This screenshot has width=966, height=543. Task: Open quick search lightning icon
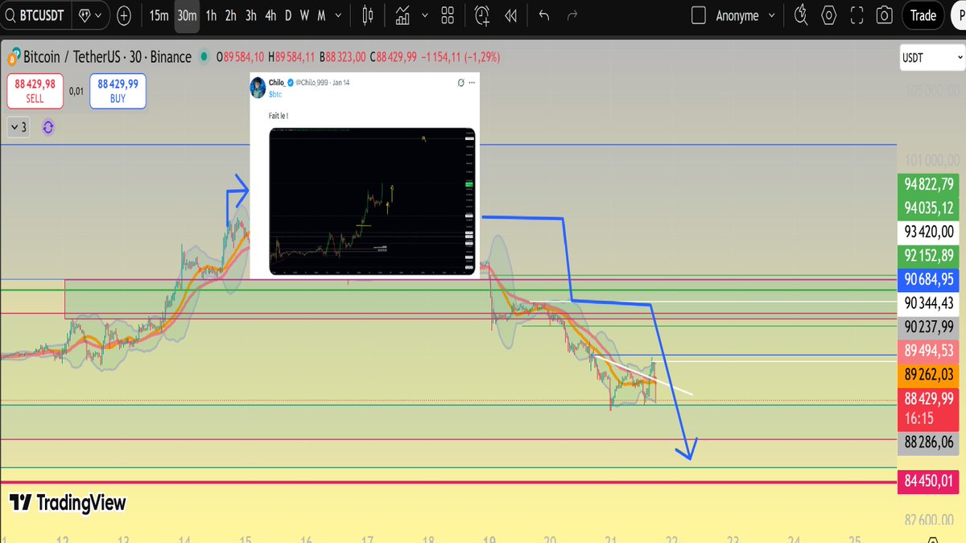tap(800, 15)
